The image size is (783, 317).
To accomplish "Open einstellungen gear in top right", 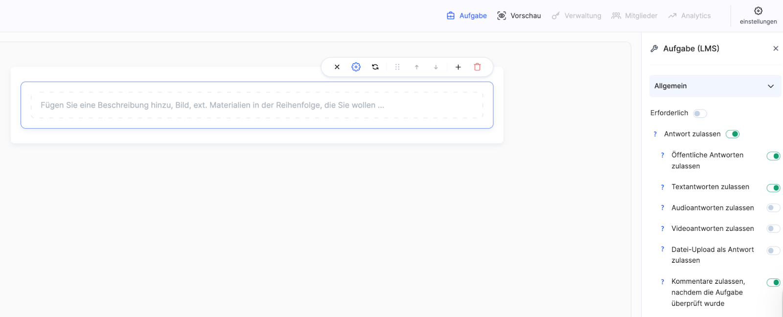I will 758,15.
